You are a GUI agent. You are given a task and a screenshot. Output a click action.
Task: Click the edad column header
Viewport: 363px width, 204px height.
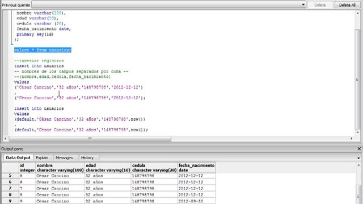pyautogui.click(x=108, y=168)
